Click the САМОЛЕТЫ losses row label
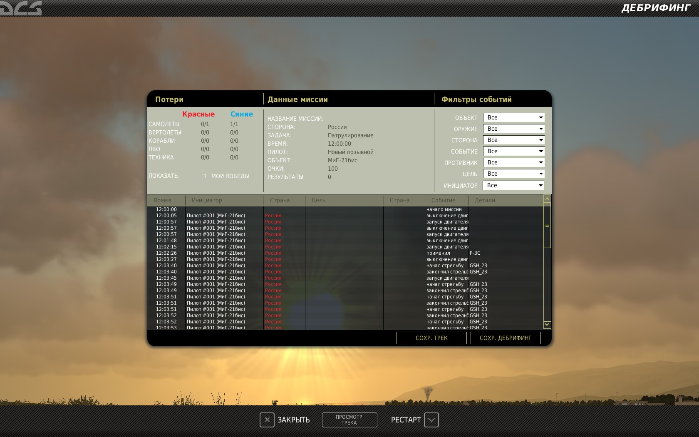699x437 pixels. coord(164,124)
